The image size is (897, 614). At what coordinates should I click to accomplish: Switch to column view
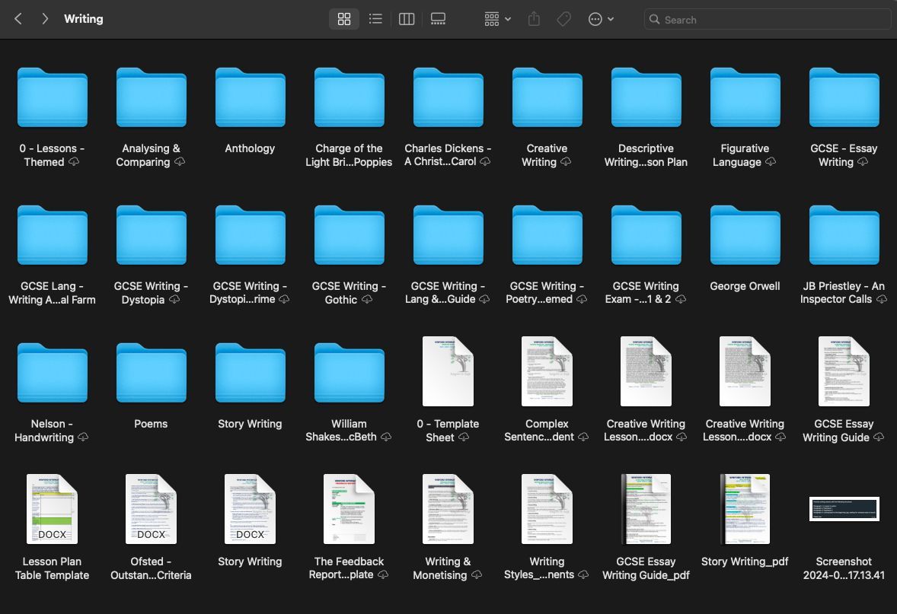tap(406, 19)
